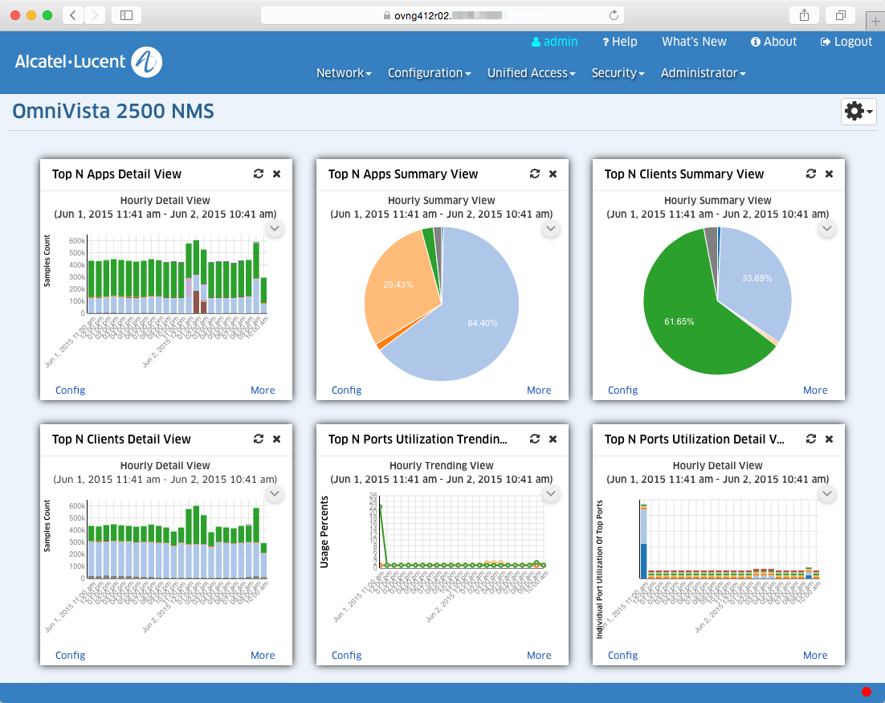This screenshot has width=885, height=703.
Task: Refresh the Top N Clients Summary View widget
Action: (810, 174)
